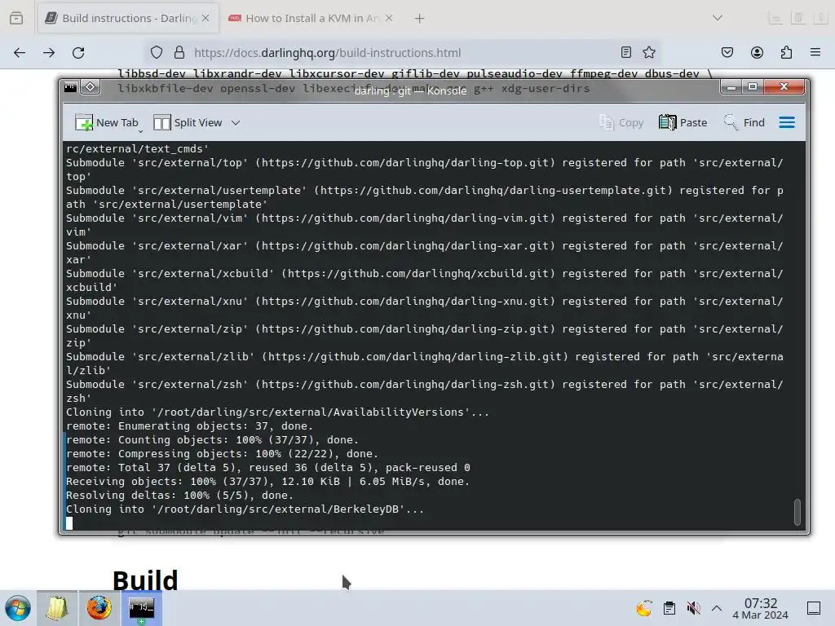
Task: Close the Build instructions tab
Action: click(x=205, y=18)
